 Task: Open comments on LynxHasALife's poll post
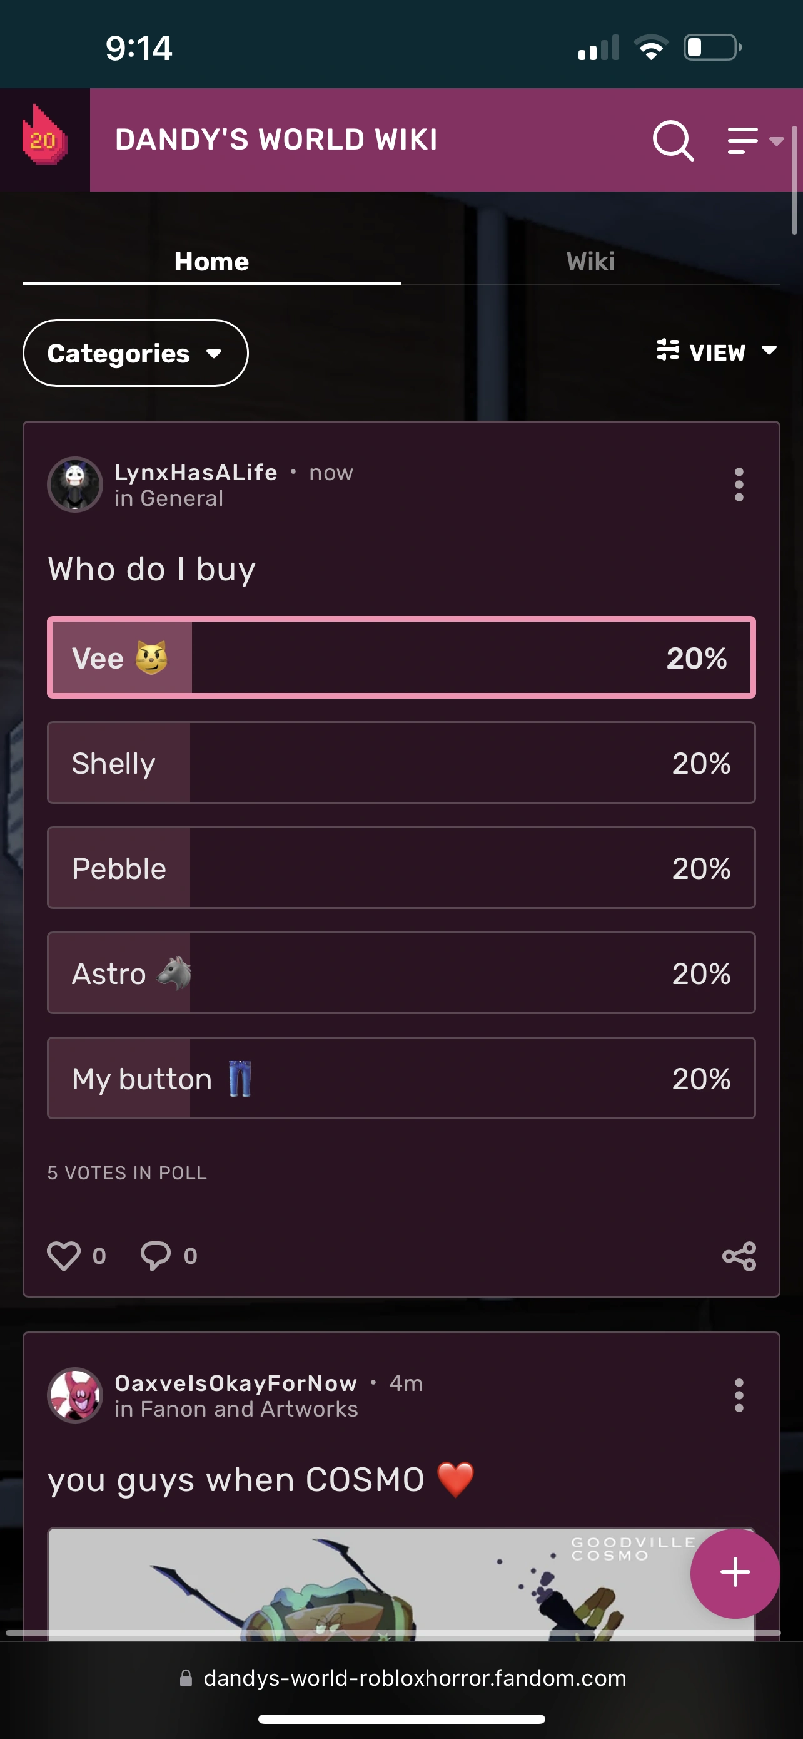(x=156, y=1256)
